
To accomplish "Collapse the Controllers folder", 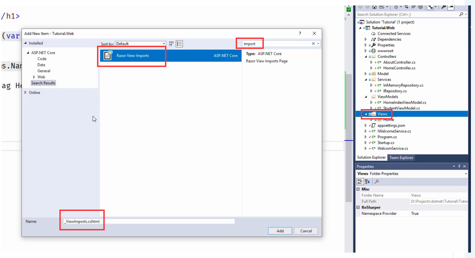I will [x=366, y=57].
